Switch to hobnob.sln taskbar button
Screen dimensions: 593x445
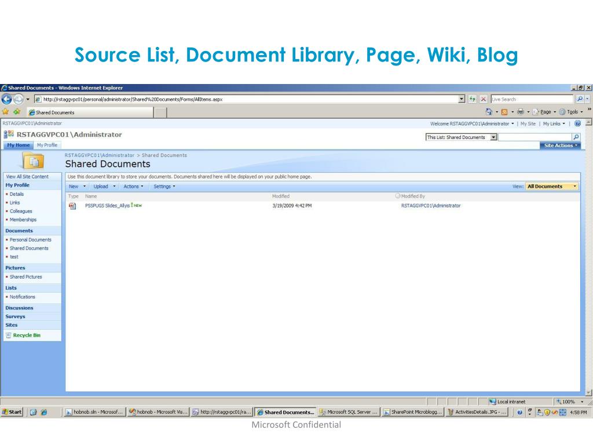(x=94, y=412)
